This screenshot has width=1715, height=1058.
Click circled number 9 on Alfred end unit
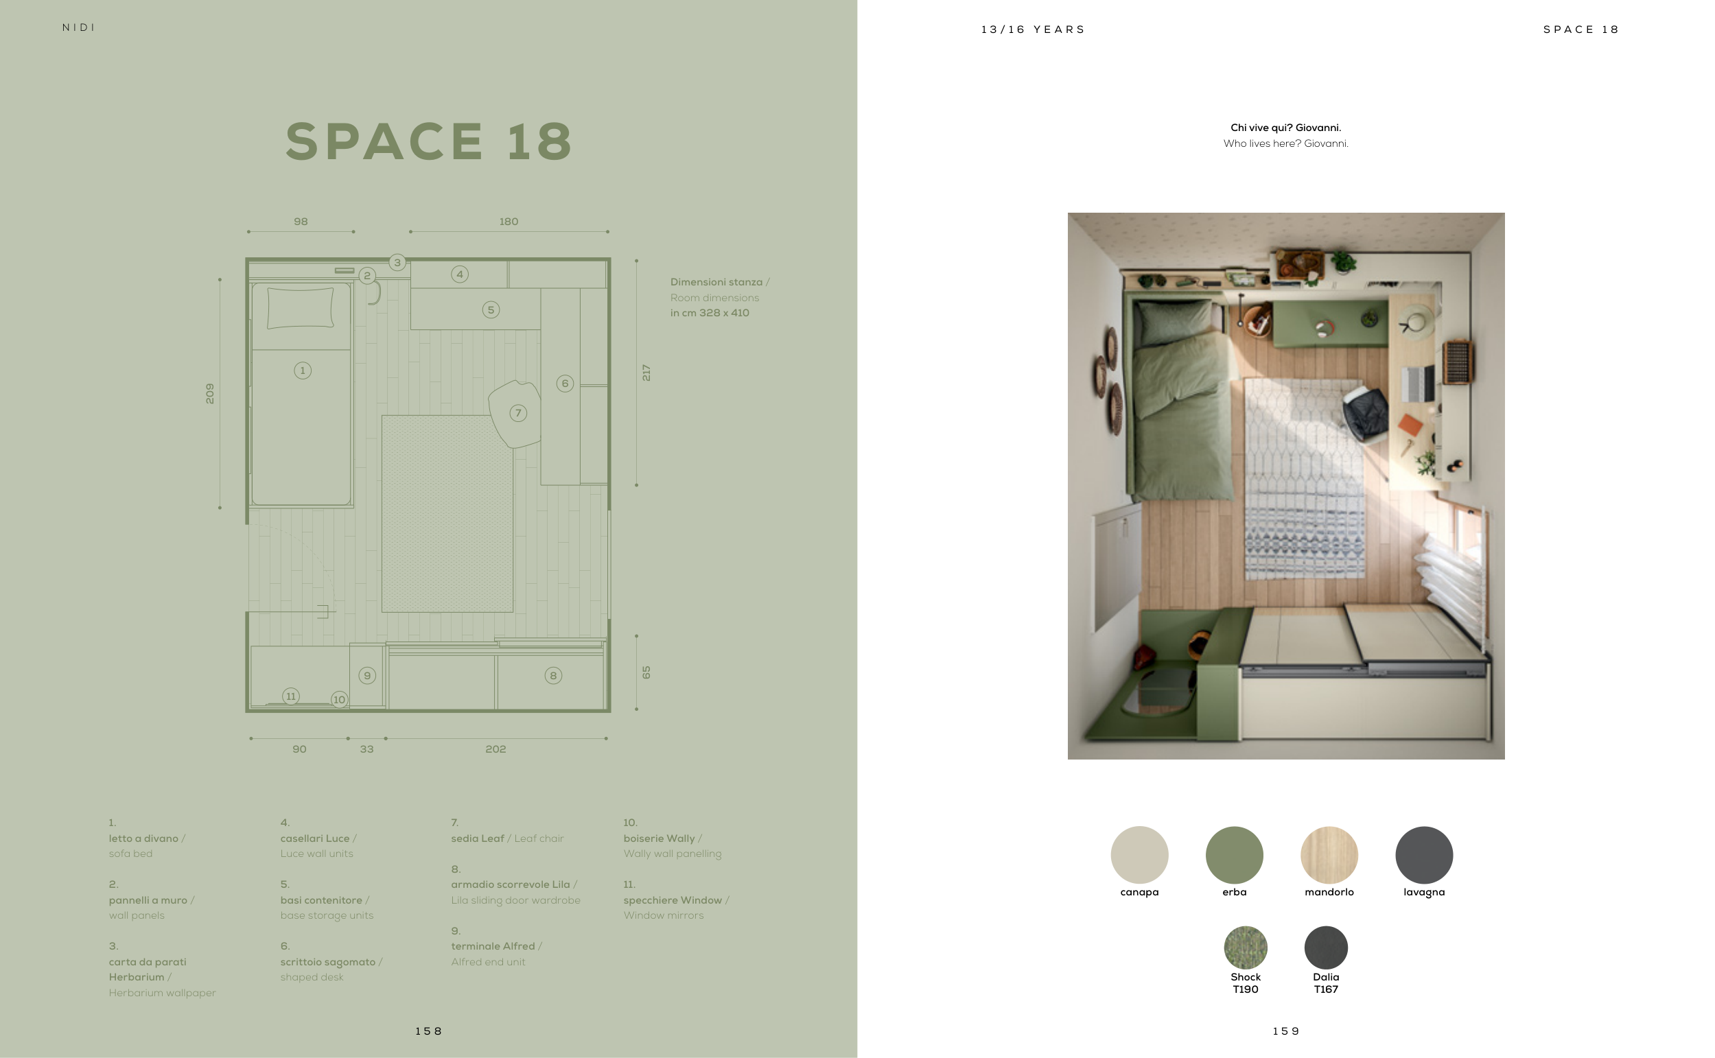(x=366, y=675)
